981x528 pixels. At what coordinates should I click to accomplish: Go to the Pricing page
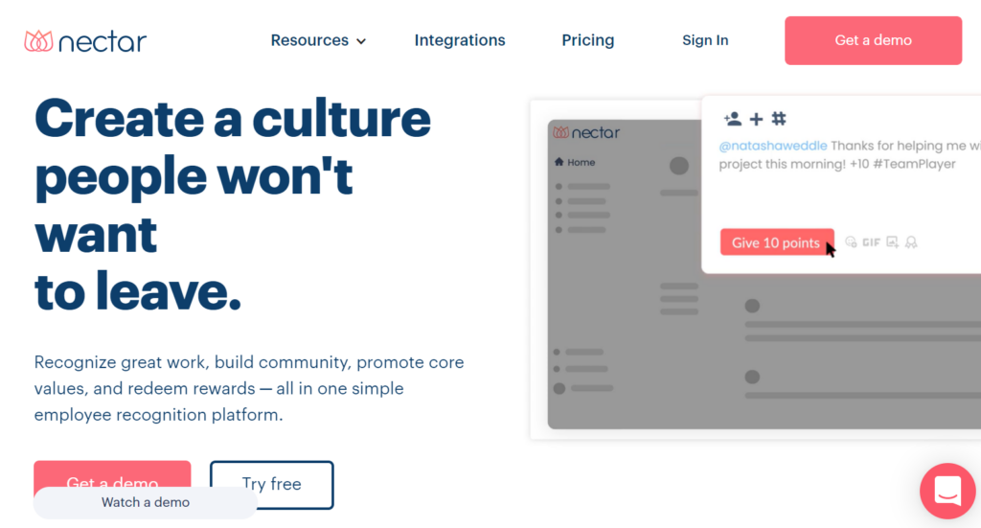[588, 40]
